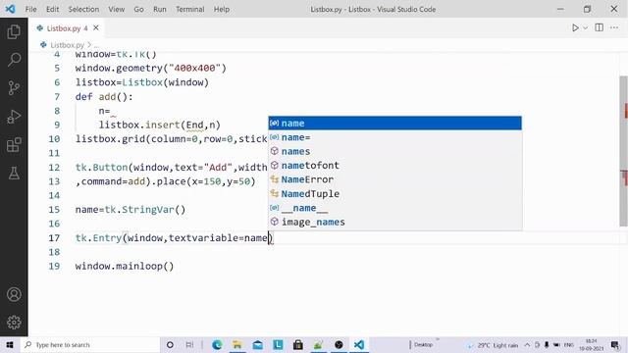Run Python file with play button
The height and width of the screenshot is (353, 628).
pos(575,27)
